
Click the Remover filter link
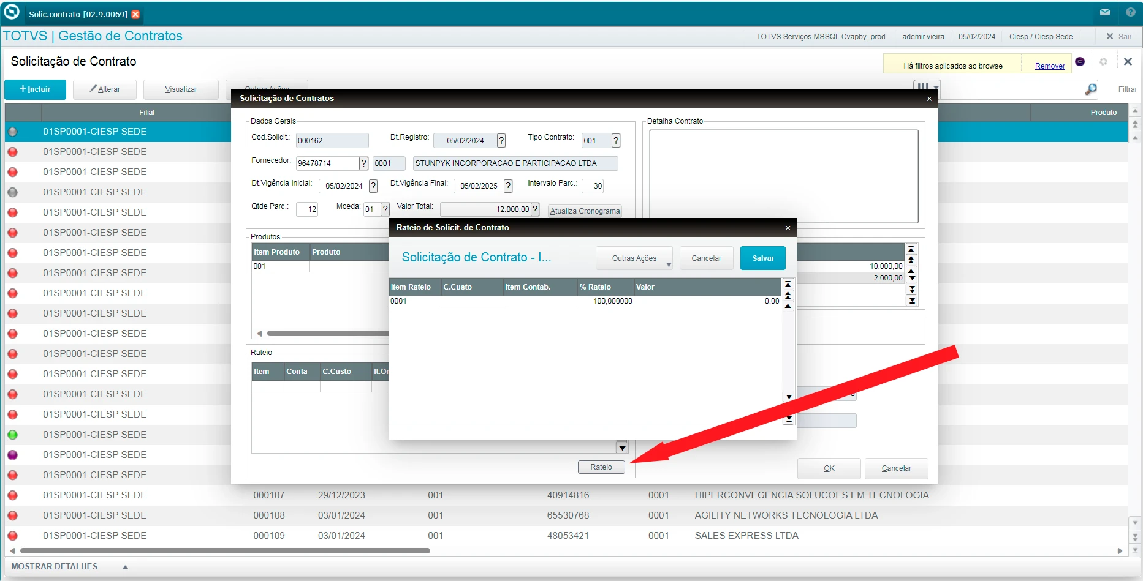coord(1050,66)
